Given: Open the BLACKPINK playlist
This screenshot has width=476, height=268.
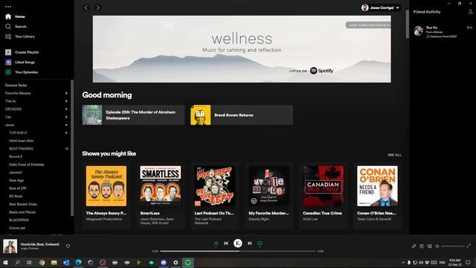Looking at the screenshot, I should pyautogui.click(x=19, y=220).
